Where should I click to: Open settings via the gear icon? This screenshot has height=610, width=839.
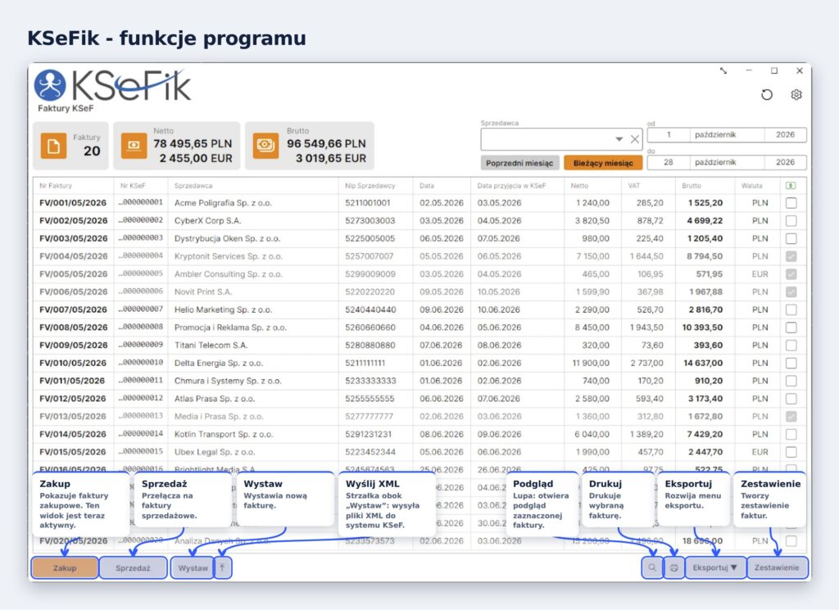point(796,95)
